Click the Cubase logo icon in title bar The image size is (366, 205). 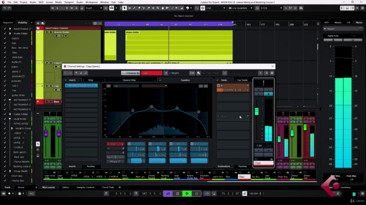[x=3, y=2]
